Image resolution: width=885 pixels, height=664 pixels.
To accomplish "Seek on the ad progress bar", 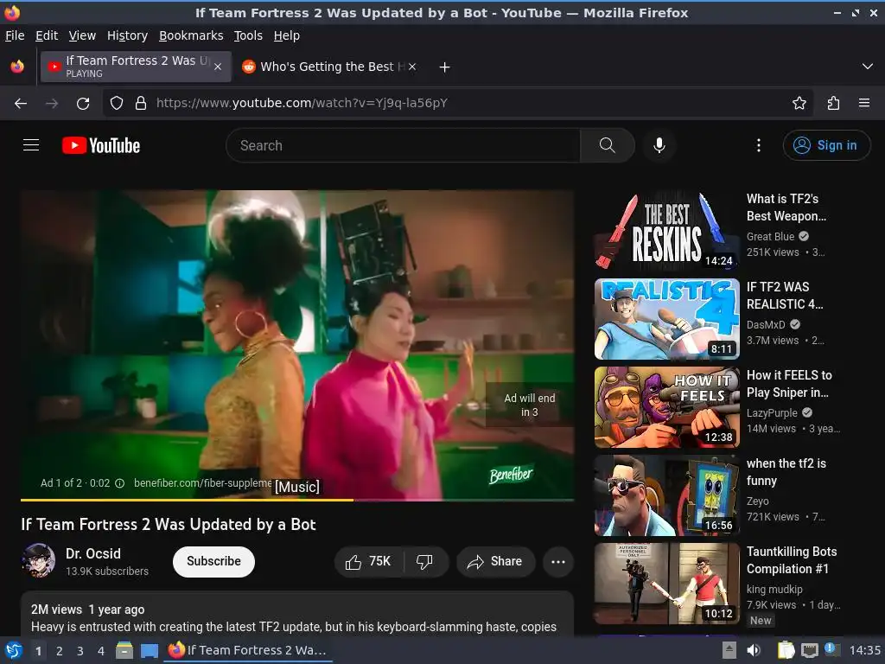I will [x=297, y=500].
